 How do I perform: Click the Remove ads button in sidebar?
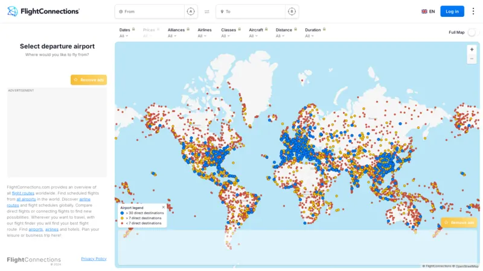tap(89, 80)
